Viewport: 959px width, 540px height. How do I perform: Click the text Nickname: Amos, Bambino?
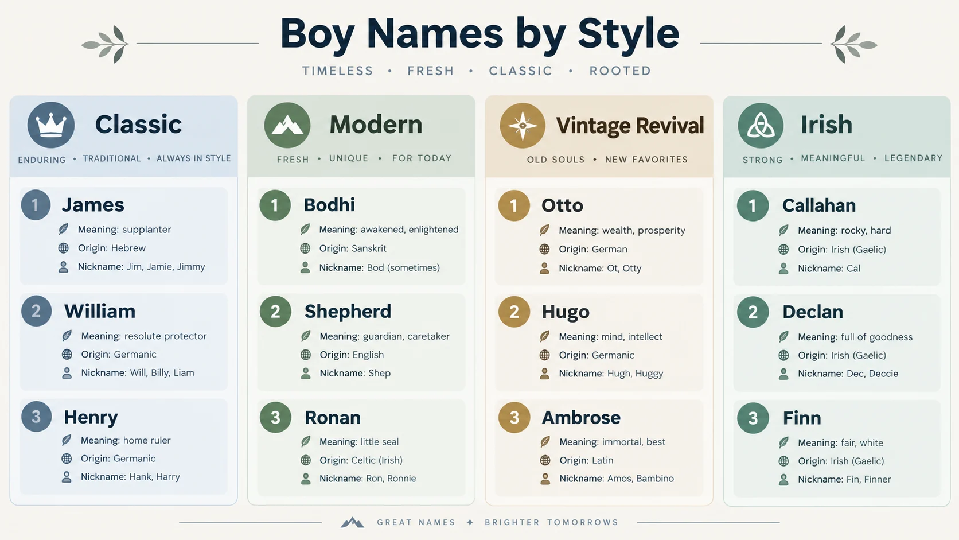(x=617, y=479)
